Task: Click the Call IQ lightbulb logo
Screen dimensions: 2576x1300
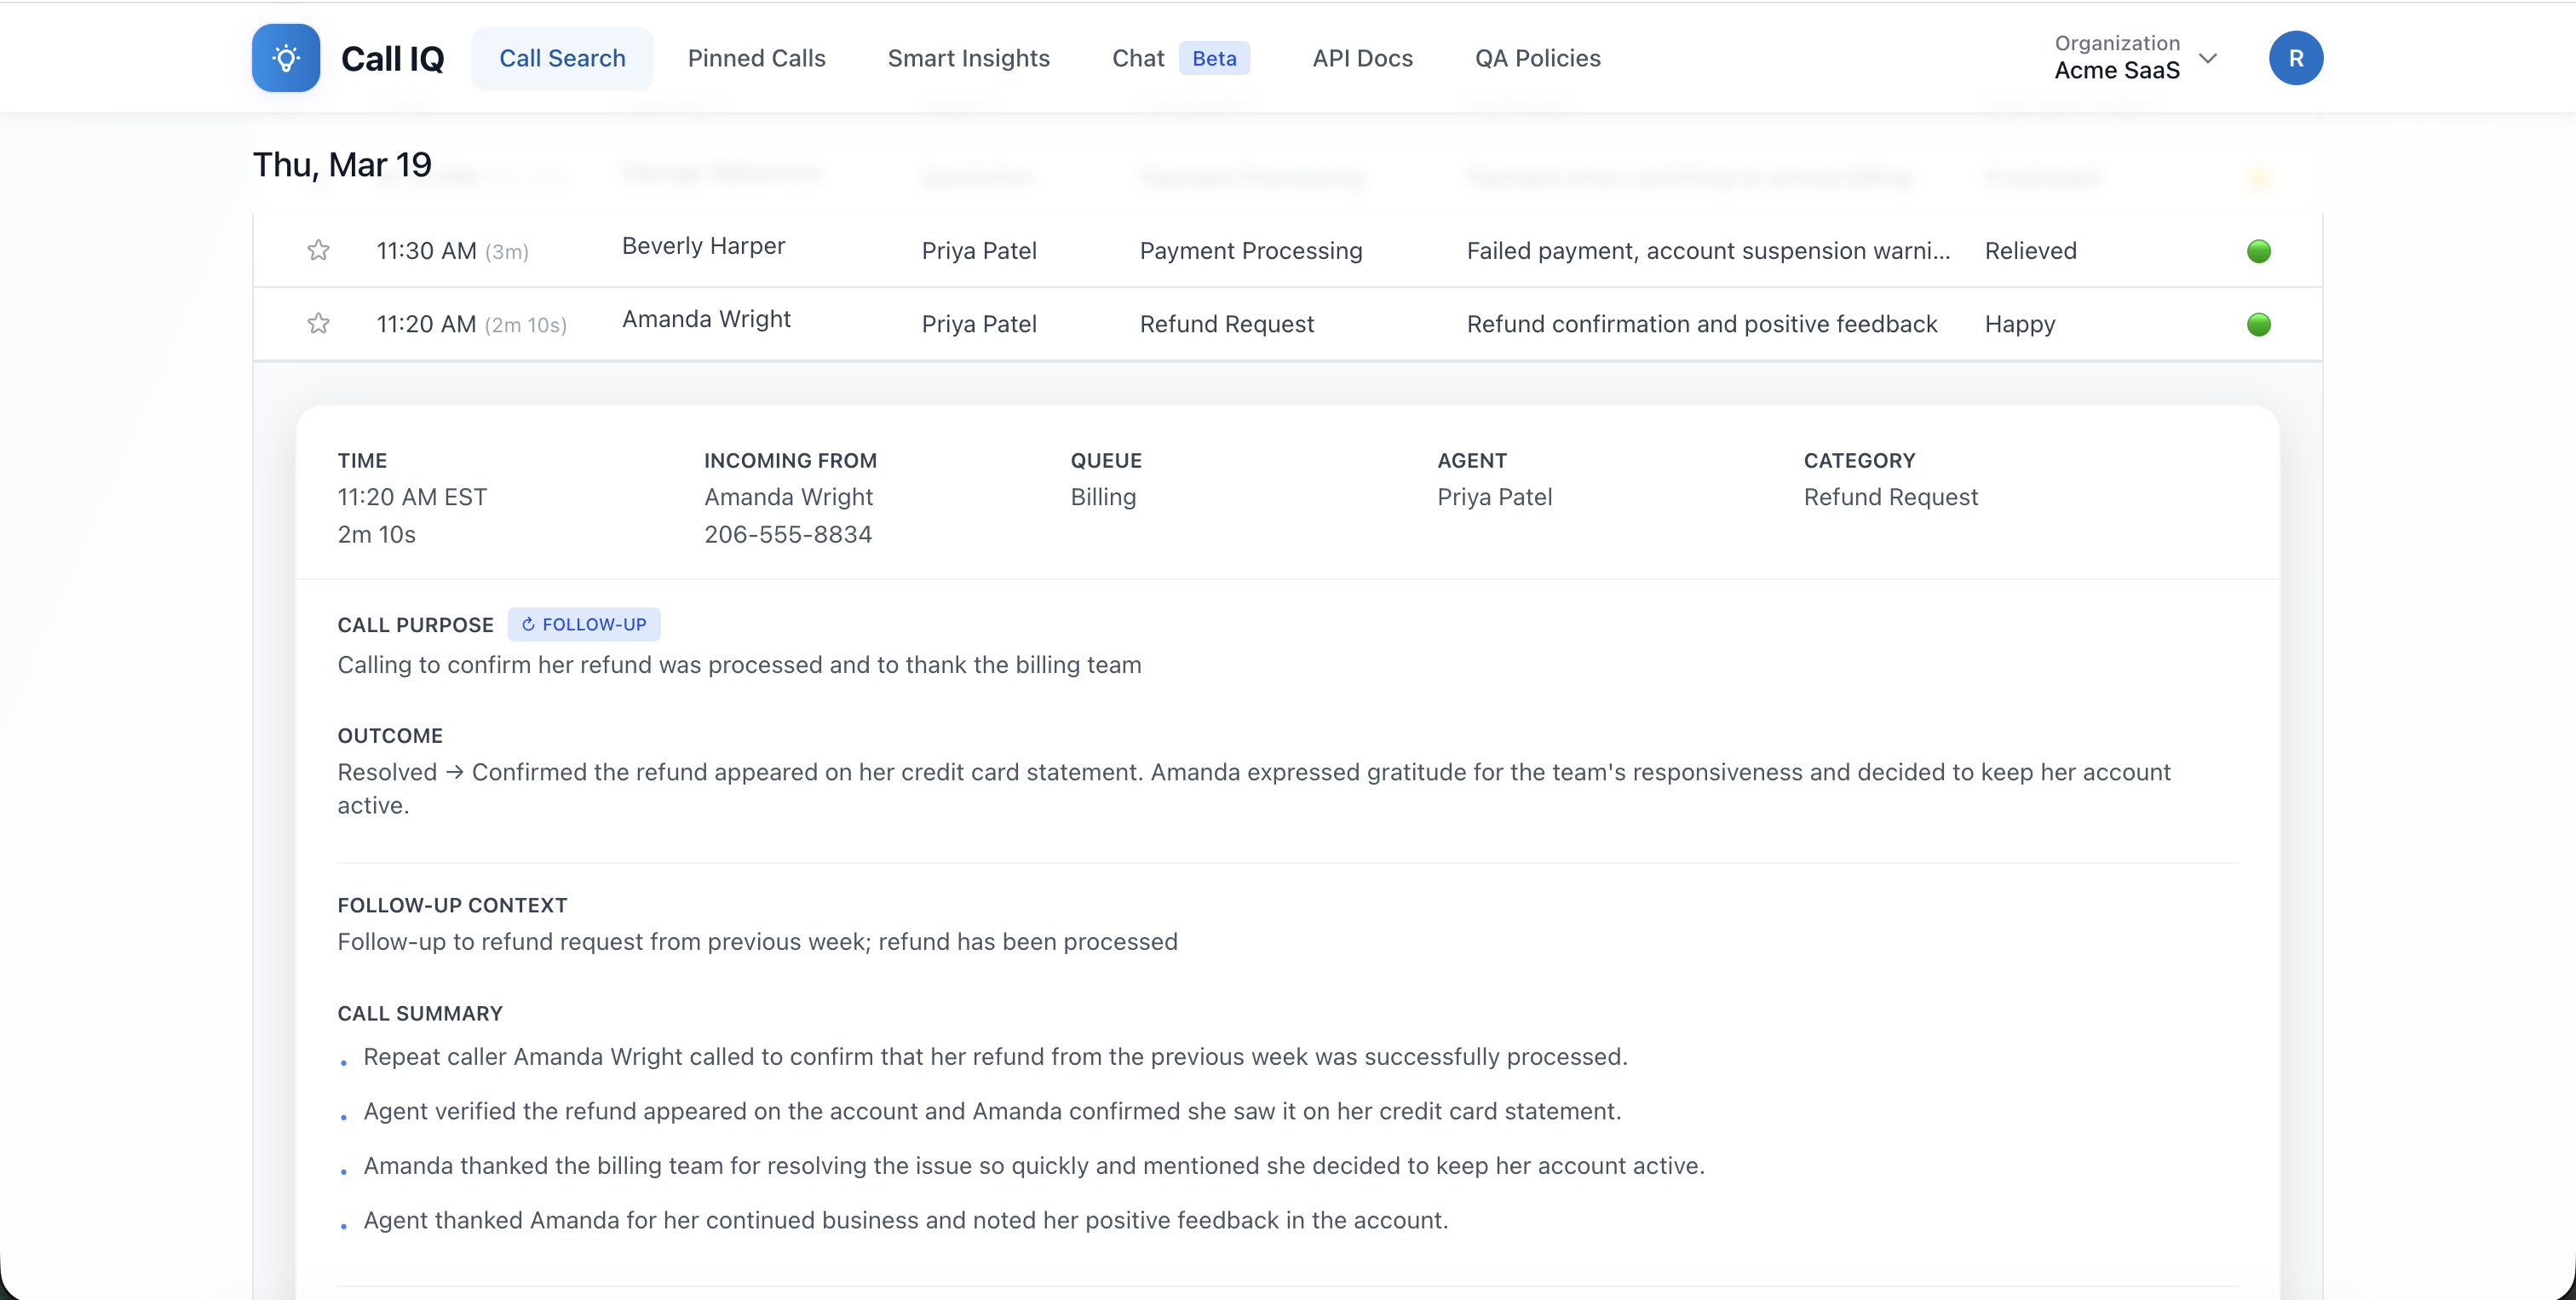Action: click(x=286, y=58)
